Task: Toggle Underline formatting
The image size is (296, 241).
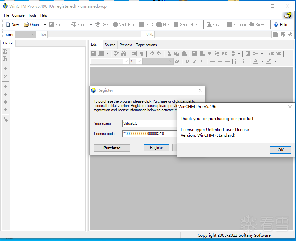Action: coord(202,61)
